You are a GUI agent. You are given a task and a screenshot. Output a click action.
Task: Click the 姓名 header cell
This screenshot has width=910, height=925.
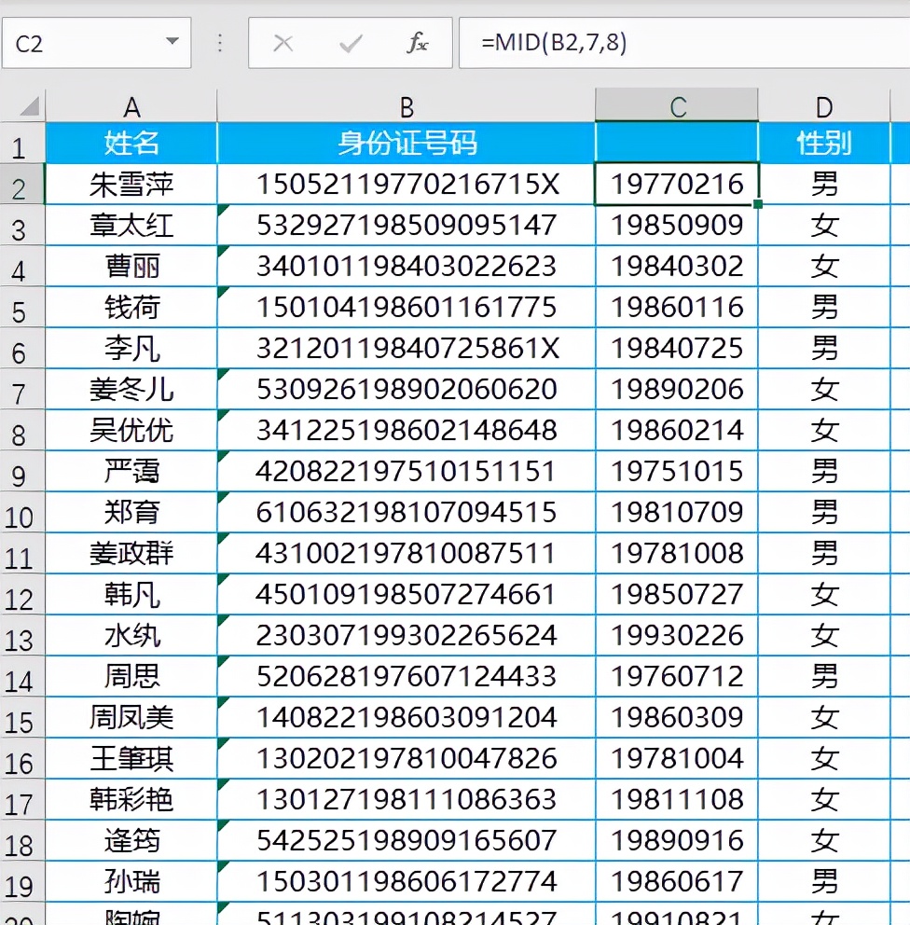point(132,145)
